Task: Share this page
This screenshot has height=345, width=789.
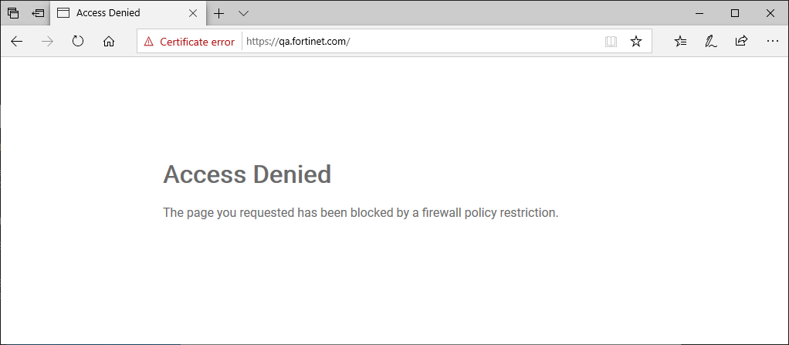Action: tap(741, 42)
